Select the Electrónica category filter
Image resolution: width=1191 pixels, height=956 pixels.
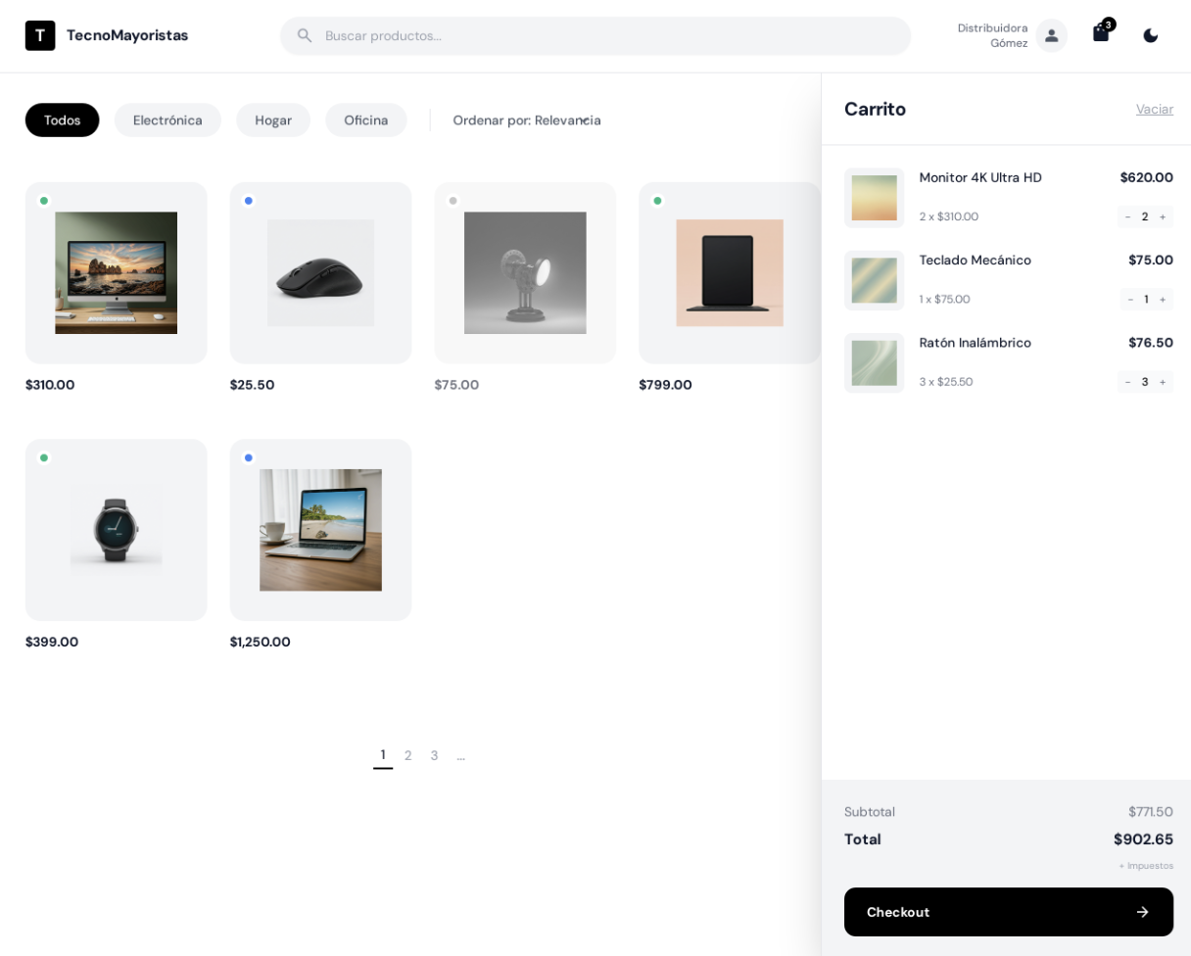167,120
